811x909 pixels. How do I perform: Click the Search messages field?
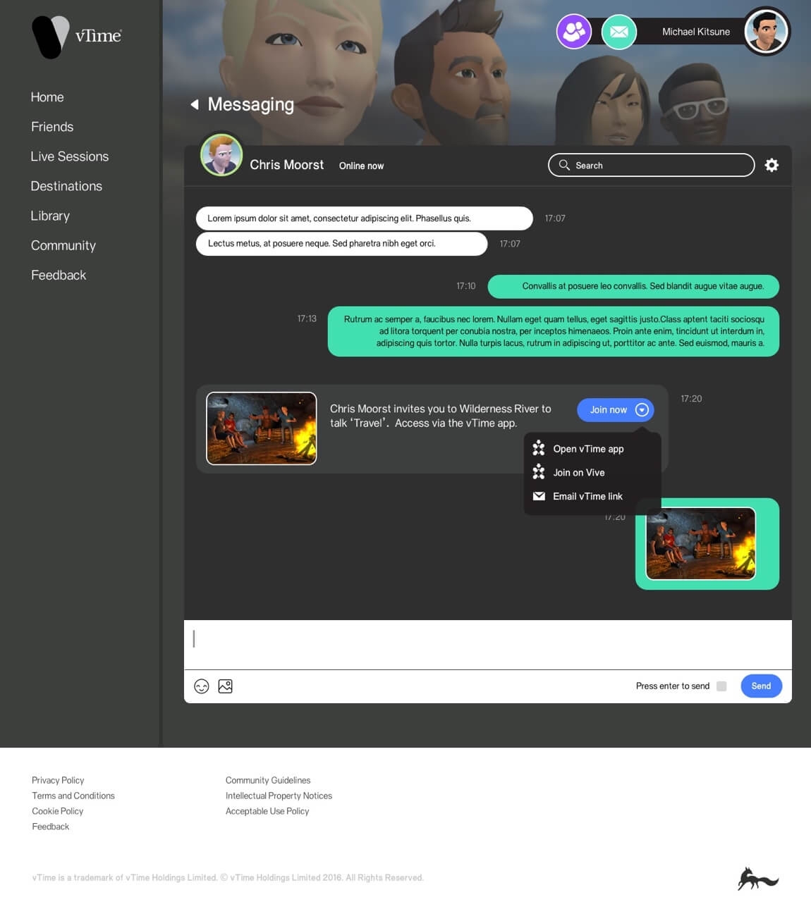coord(651,165)
